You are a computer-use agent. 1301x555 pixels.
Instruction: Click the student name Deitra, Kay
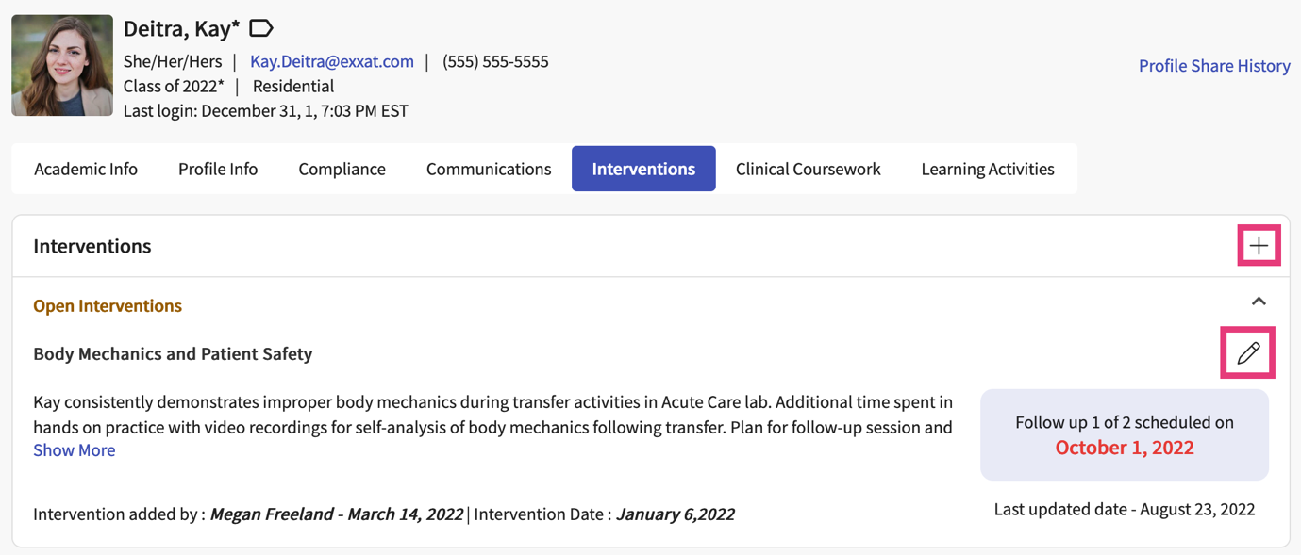[x=181, y=29]
